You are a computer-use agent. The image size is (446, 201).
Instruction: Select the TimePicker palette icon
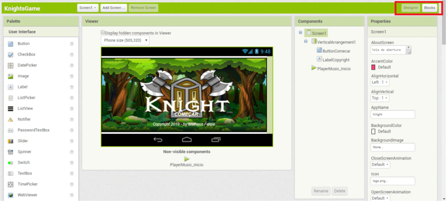pyautogui.click(x=11, y=184)
